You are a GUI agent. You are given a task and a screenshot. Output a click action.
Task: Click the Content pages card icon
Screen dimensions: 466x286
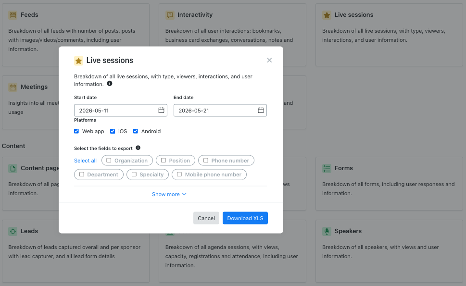(x=13, y=168)
